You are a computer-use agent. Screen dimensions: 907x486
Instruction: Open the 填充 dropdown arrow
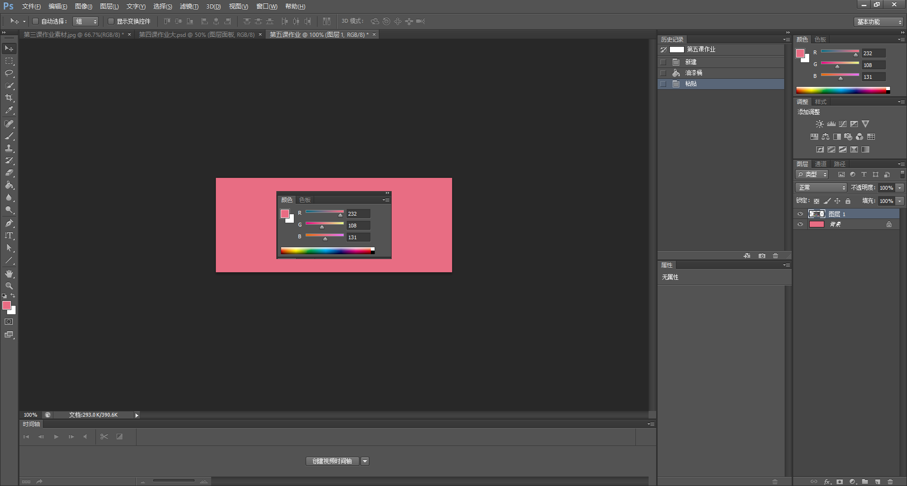(900, 201)
